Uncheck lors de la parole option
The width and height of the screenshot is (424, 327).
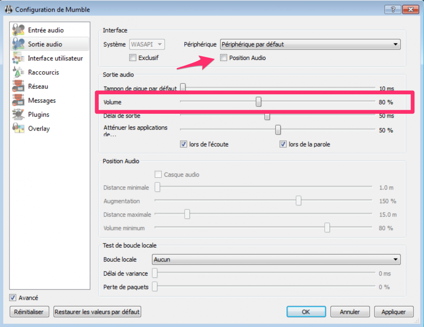(x=283, y=144)
